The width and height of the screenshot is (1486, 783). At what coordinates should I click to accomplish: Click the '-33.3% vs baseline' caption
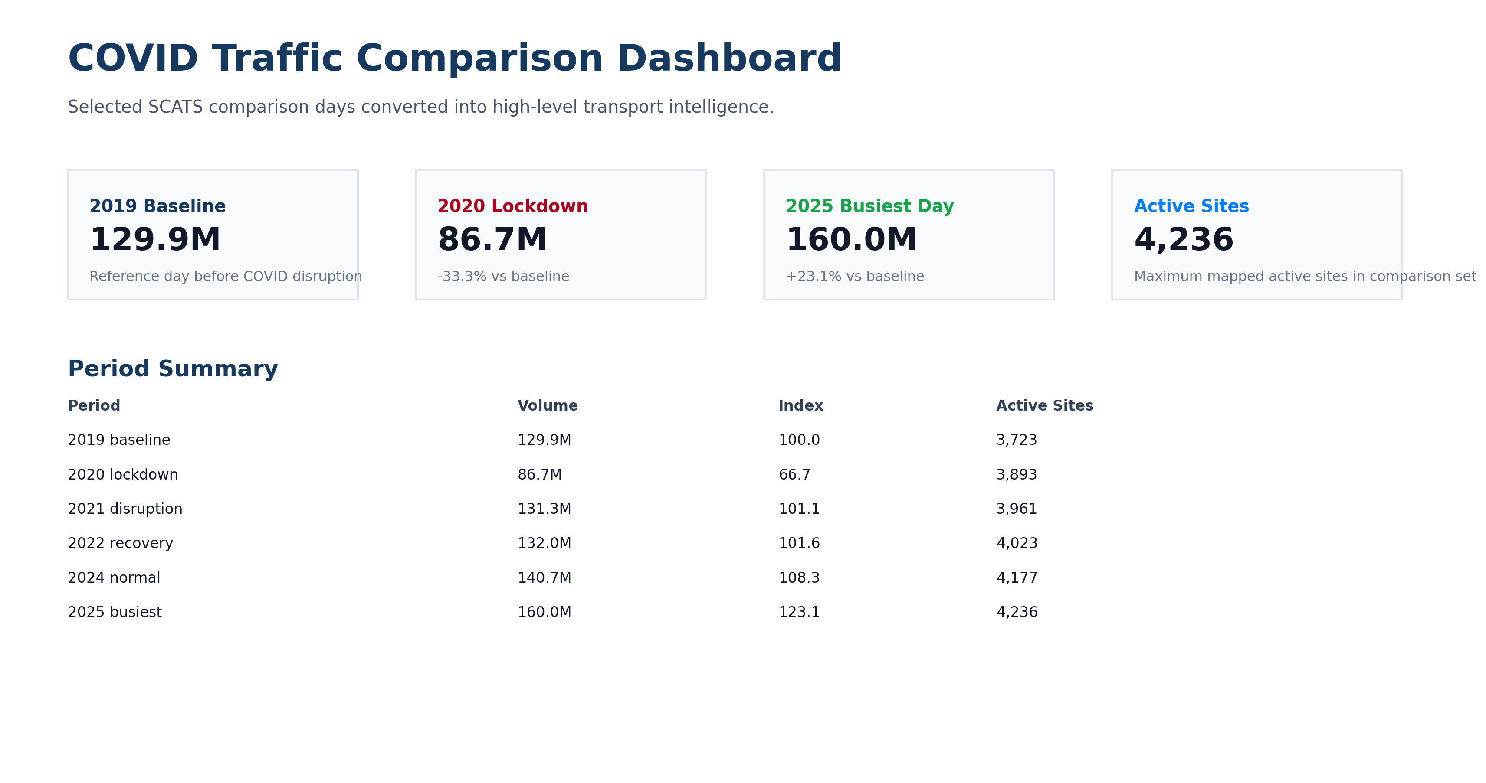click(503, 277)
